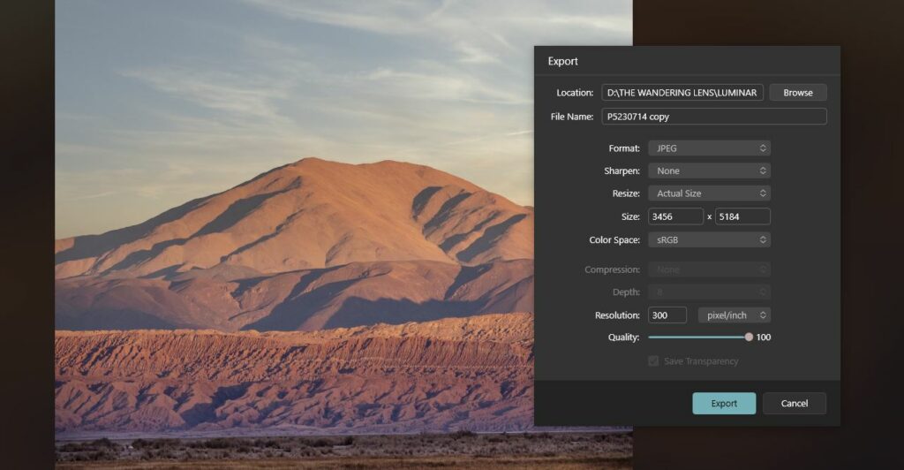
Task: Click the mountain photo preview
Action: [294, 235]
